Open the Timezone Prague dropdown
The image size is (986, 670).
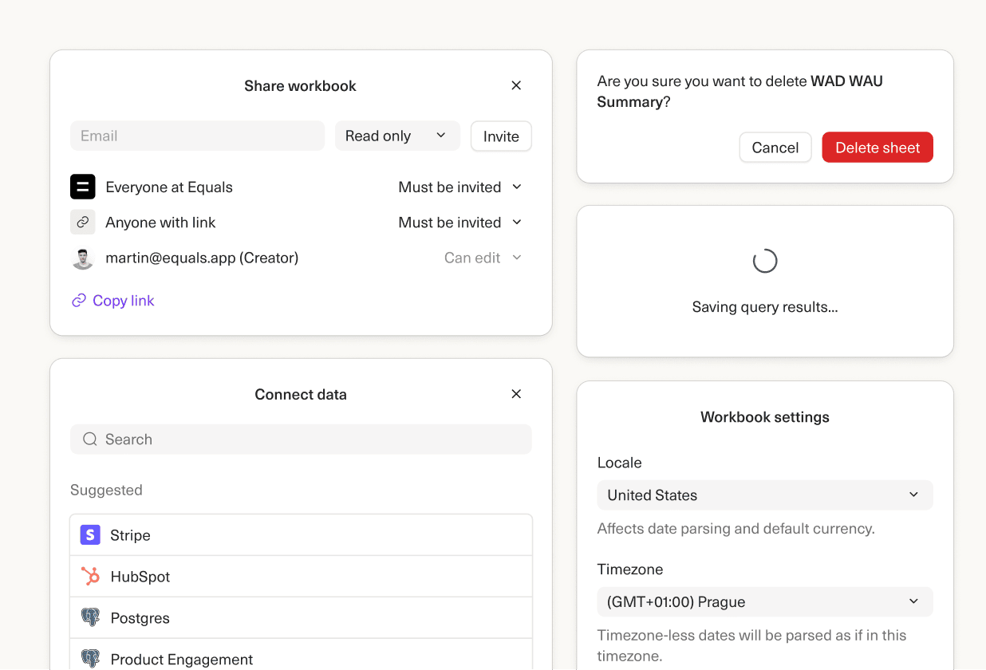(x=764, y=602)
